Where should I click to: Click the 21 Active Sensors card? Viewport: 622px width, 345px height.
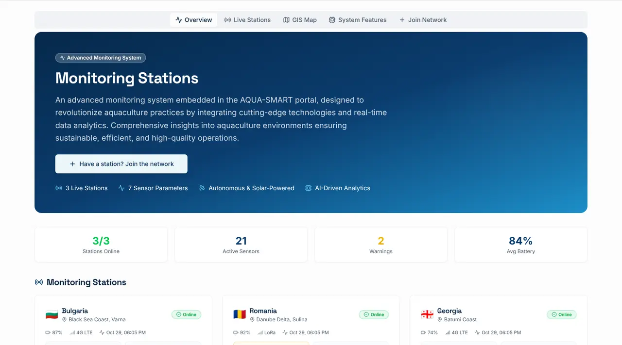(241, 245)
